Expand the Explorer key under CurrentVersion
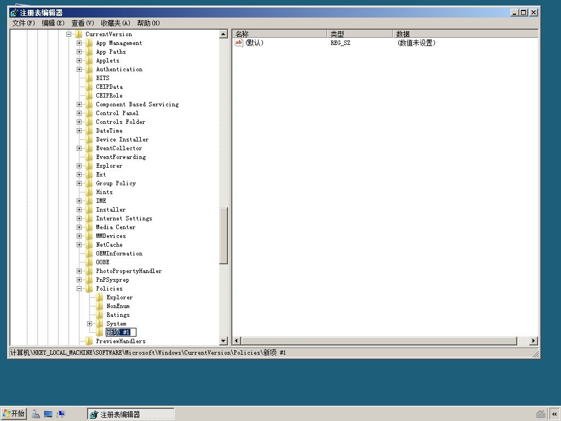The width and height of the screenshot is (561, 421). pos(79,166)
